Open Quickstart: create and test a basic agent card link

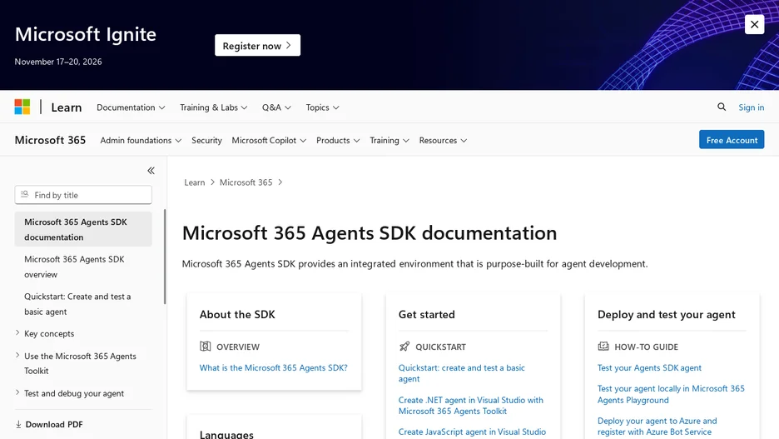[462, 373]
